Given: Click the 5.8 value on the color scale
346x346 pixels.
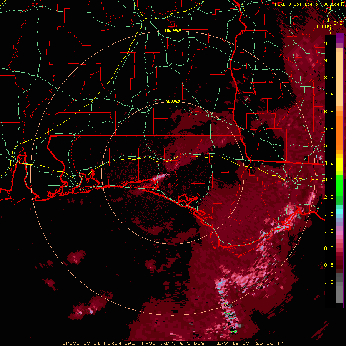Looking at the screenshot, I should pos(329,129).
